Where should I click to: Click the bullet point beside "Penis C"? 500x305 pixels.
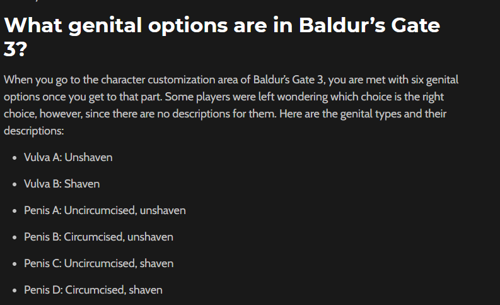14,264
